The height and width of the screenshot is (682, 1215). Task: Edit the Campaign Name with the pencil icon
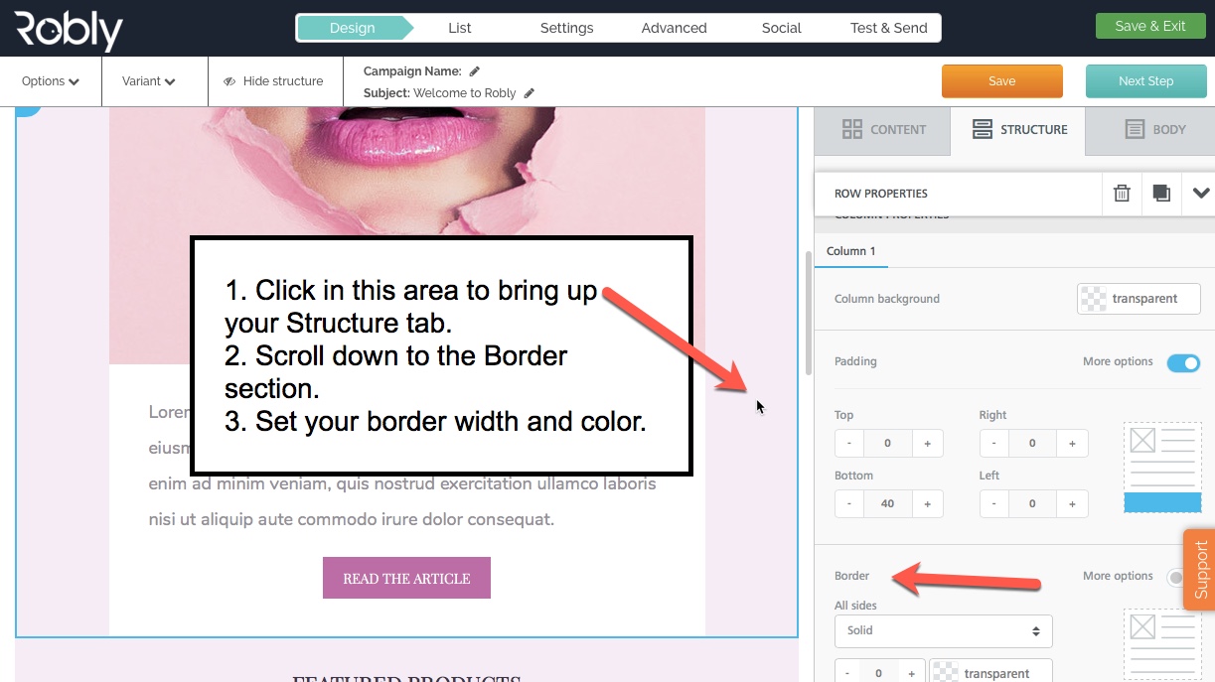pos(474,69)
